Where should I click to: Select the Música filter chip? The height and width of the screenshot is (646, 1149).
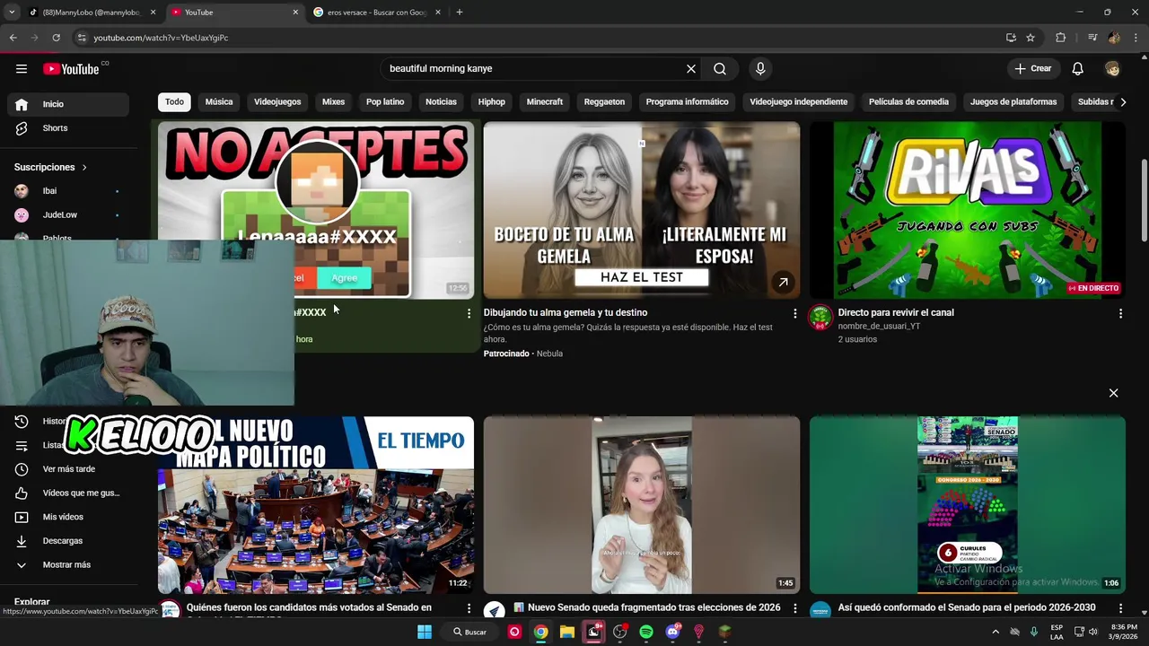tap(219, 101)
